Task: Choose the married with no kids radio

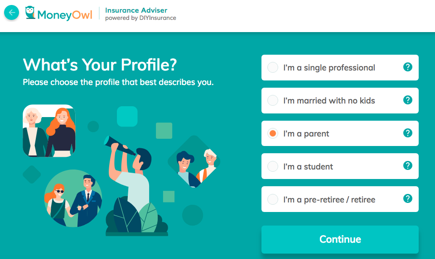Action: [273, 100]
